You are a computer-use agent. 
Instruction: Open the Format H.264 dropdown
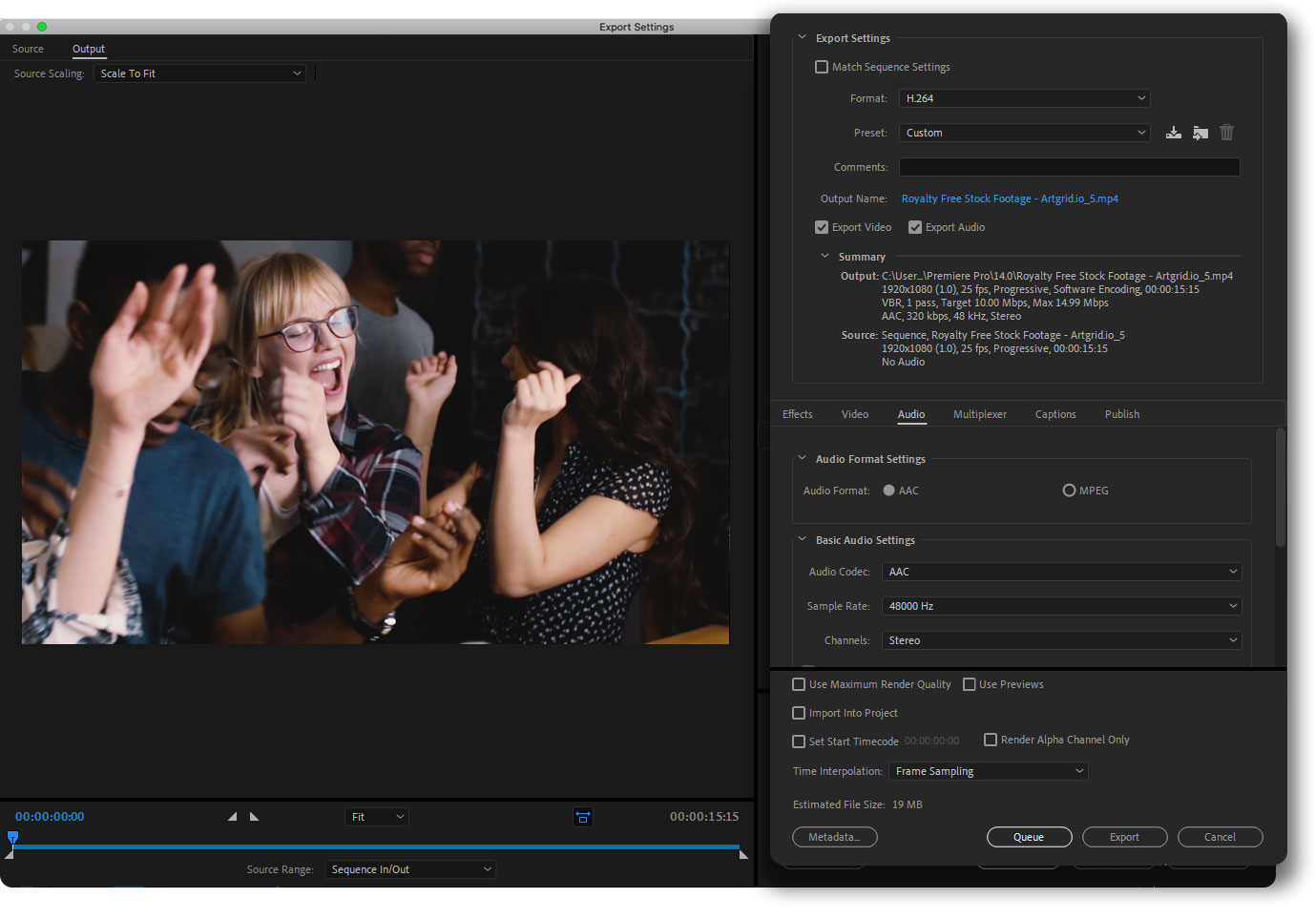tap(1024, 98)
